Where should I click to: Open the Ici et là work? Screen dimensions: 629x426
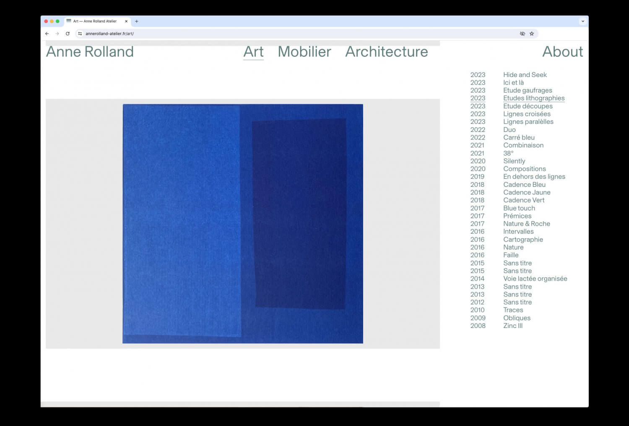point(514,83)
